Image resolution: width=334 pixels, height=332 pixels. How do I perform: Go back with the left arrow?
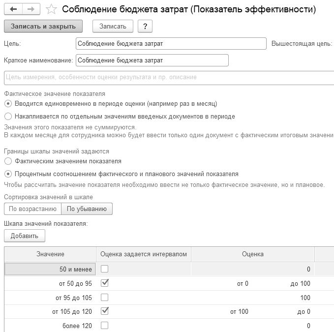tap(13, 9)
